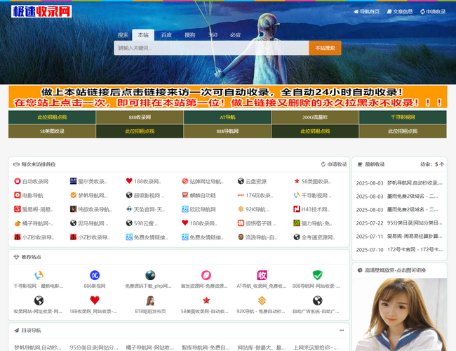Select the 百度 search tab

[166, 34]
